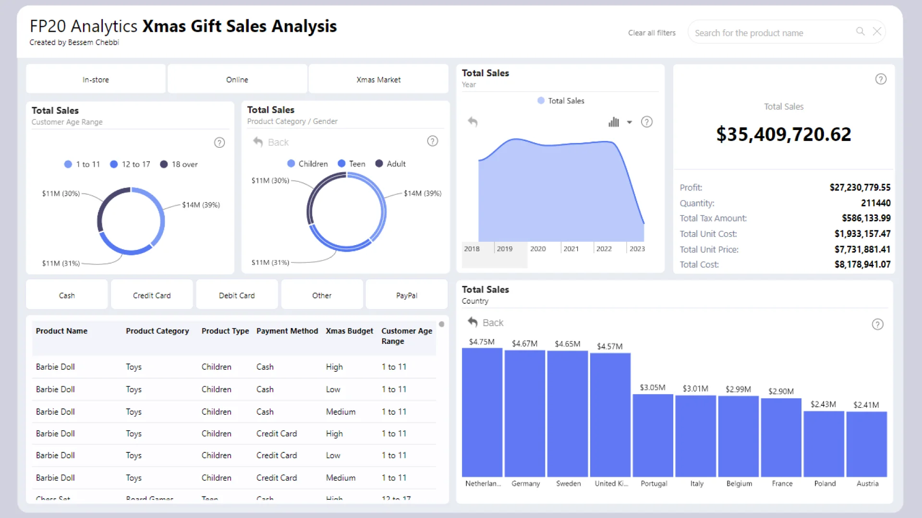Click the Total Unit Cost value $1,933,157.47
This screenshot has height=518, width=922.
[x=862, y=234]
